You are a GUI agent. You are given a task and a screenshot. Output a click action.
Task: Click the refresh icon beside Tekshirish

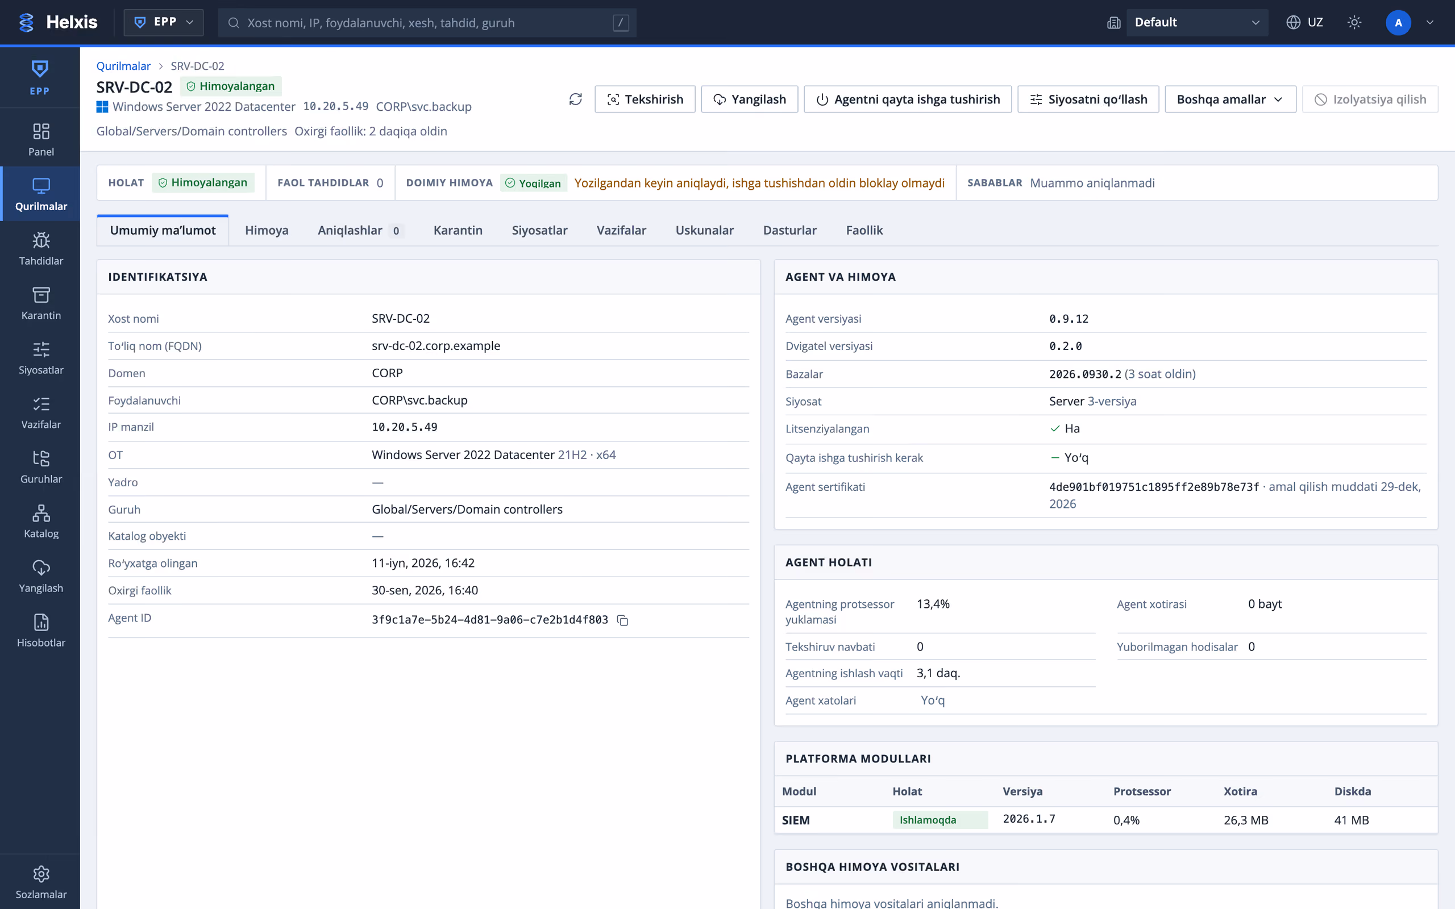pyautogui.click(x=575, y=99)
